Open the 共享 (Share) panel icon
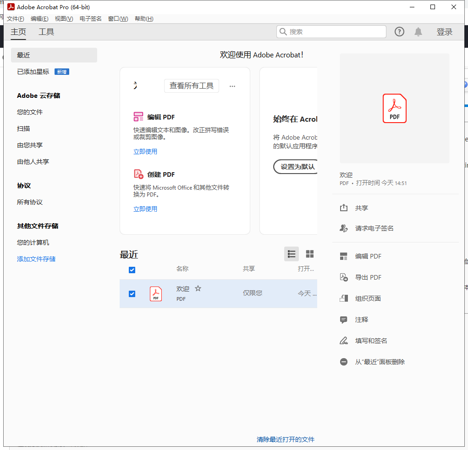The height and width of the screenshot is (450, 468). pyautogui.click(x=344, y=208)
